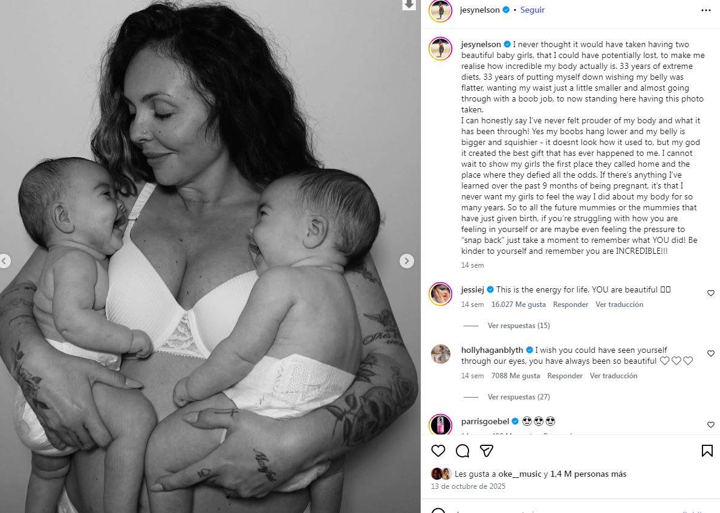This screenshot has width=720, height=513.
Task: Click Ver traducción under hollyhaganblyth's comment
Action: (x=614, y=375)
